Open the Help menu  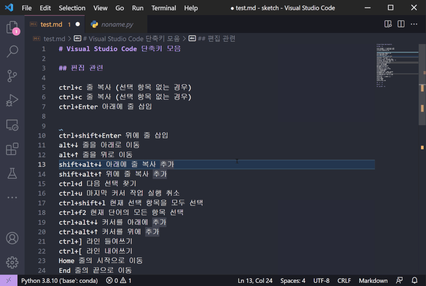tap(191, 8)
